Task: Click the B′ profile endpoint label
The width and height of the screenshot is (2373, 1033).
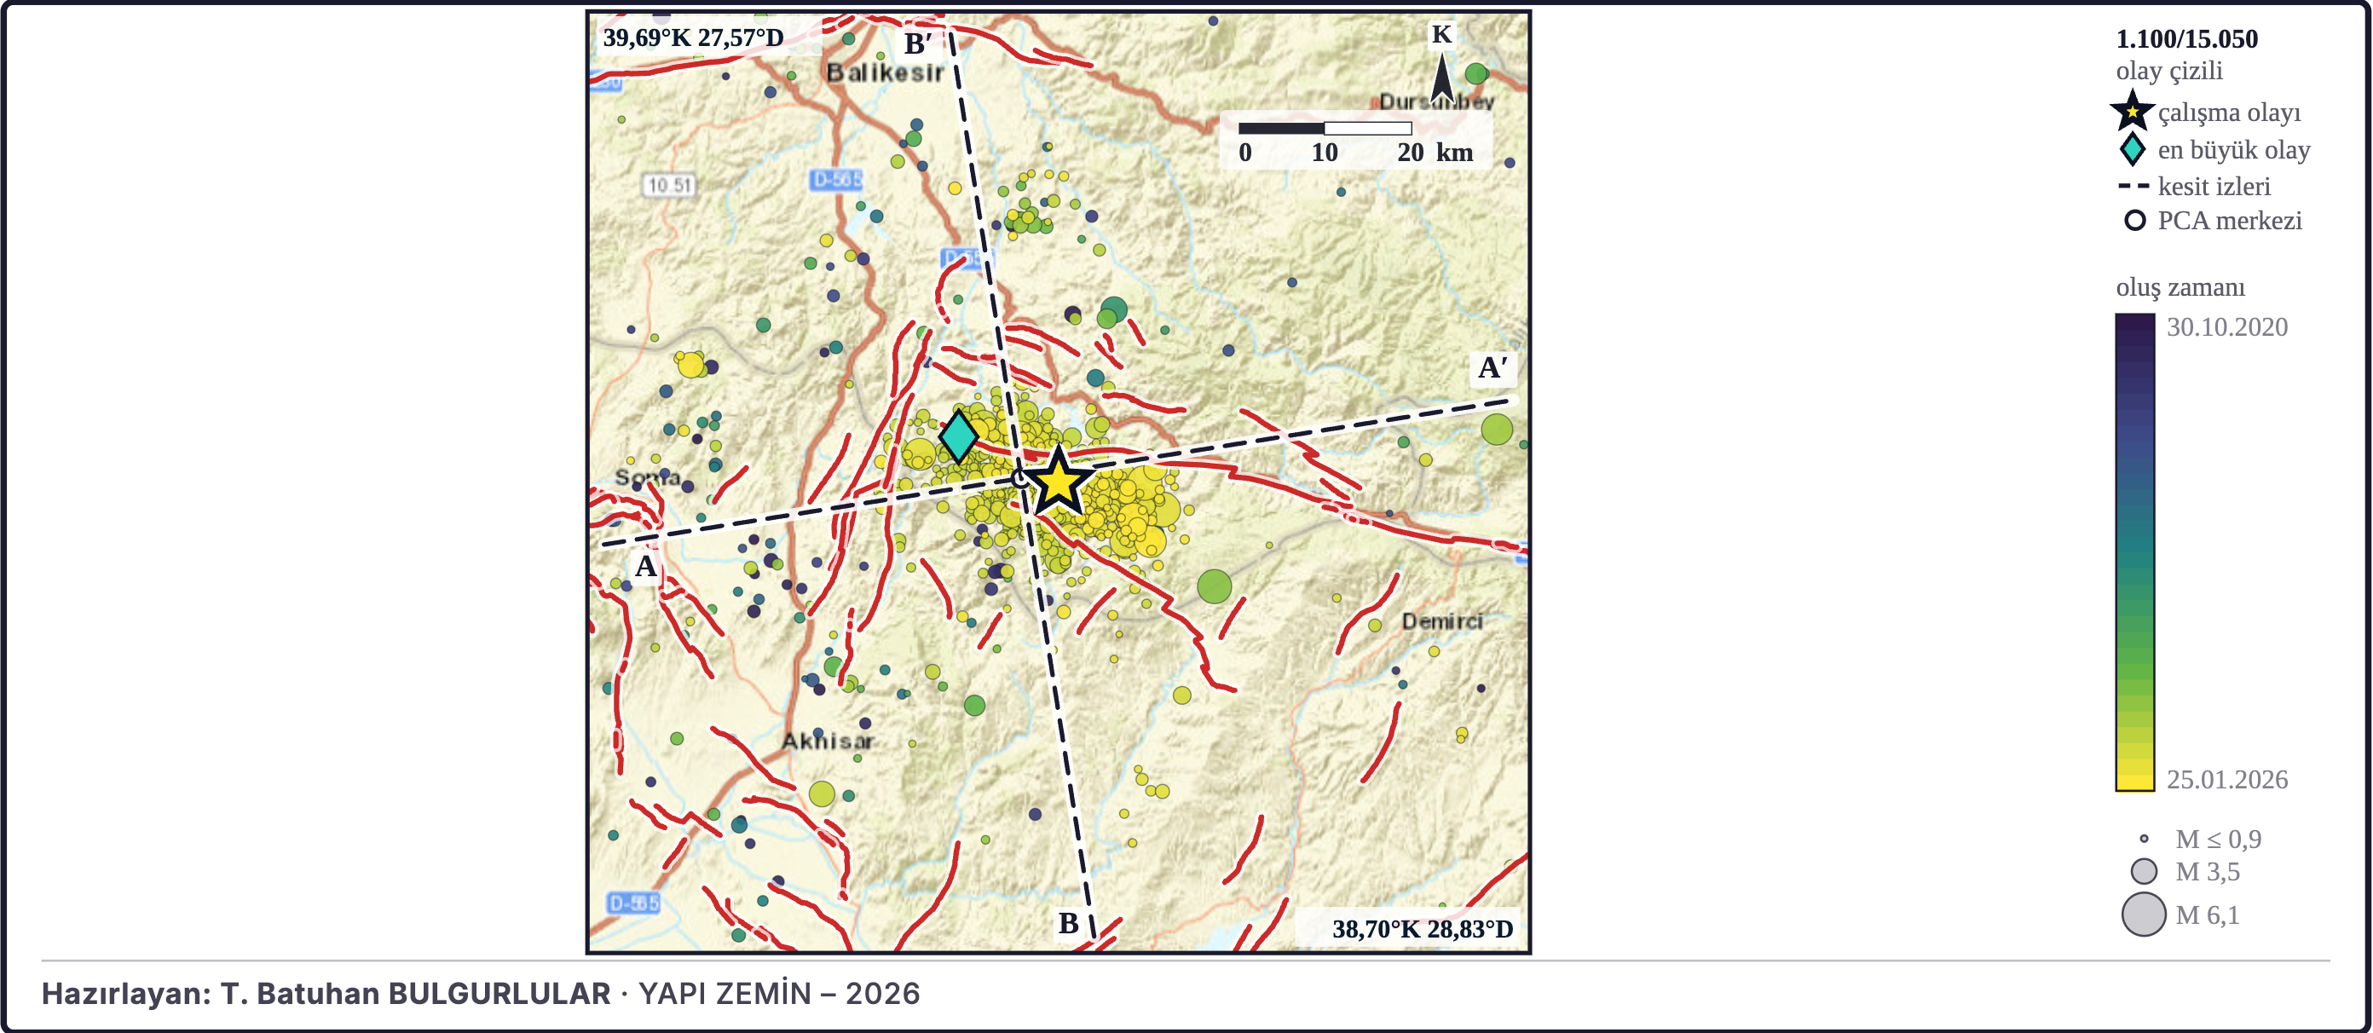Action: (x=919, y=43)
